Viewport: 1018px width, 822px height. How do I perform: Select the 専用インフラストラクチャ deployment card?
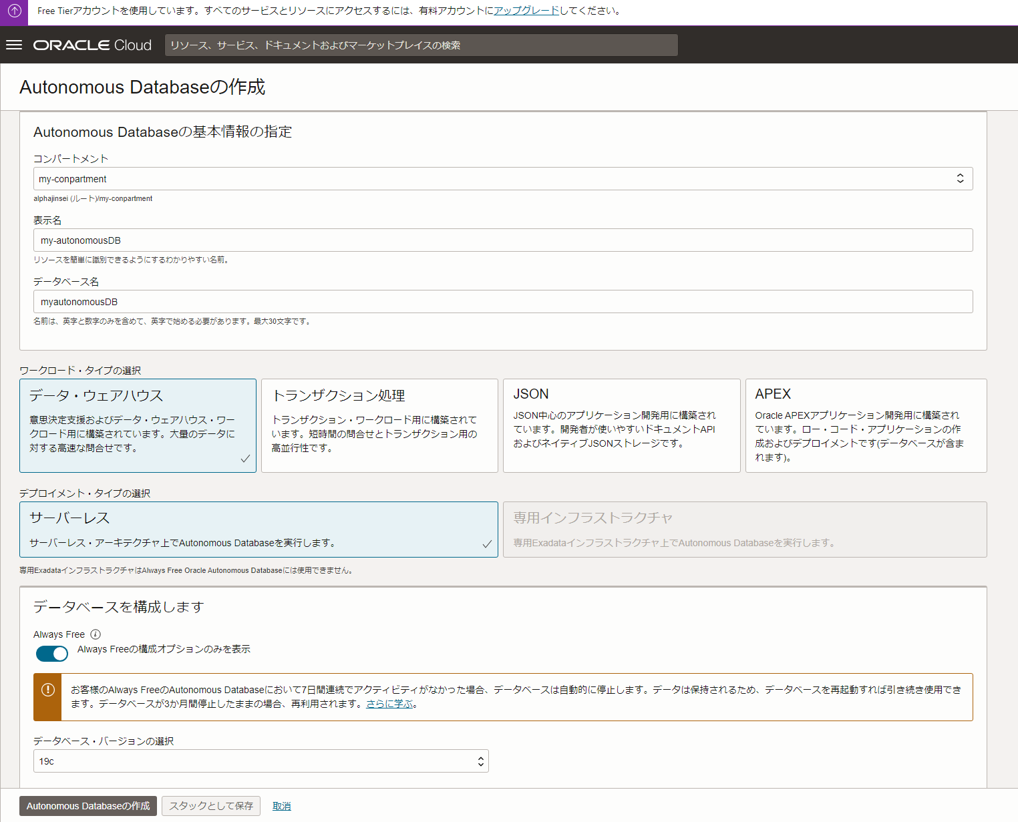[745, 530]
